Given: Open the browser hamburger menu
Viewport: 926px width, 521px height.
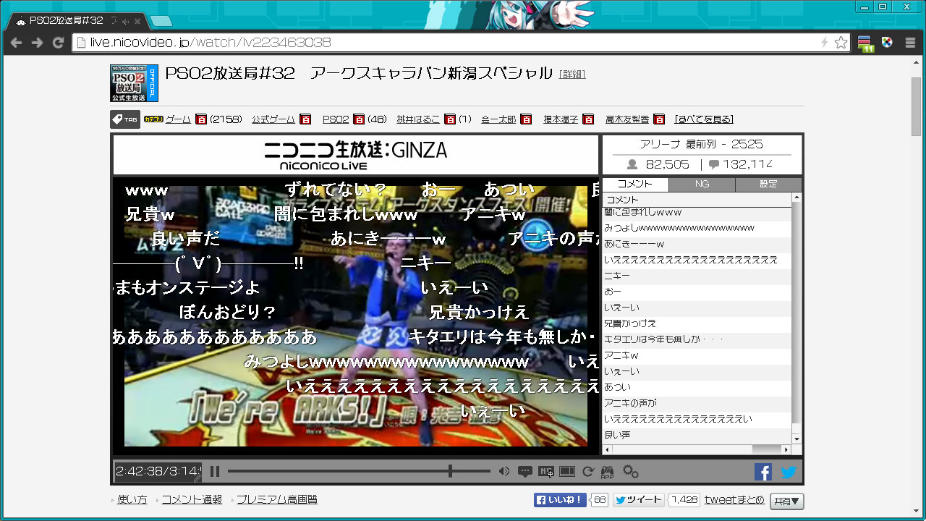Looking at the screenshot, I should pos(911,43).
